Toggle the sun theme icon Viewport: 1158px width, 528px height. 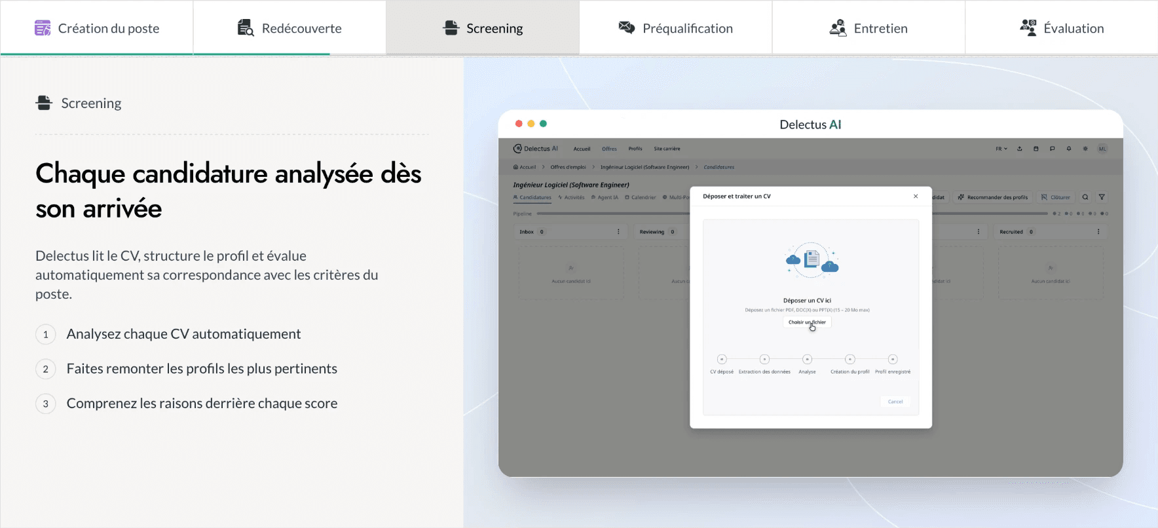click(1085, 149)
